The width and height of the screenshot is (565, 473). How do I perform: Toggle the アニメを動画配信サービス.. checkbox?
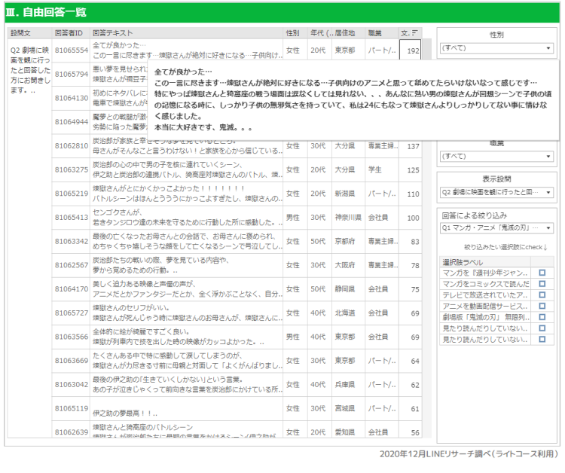541,304
